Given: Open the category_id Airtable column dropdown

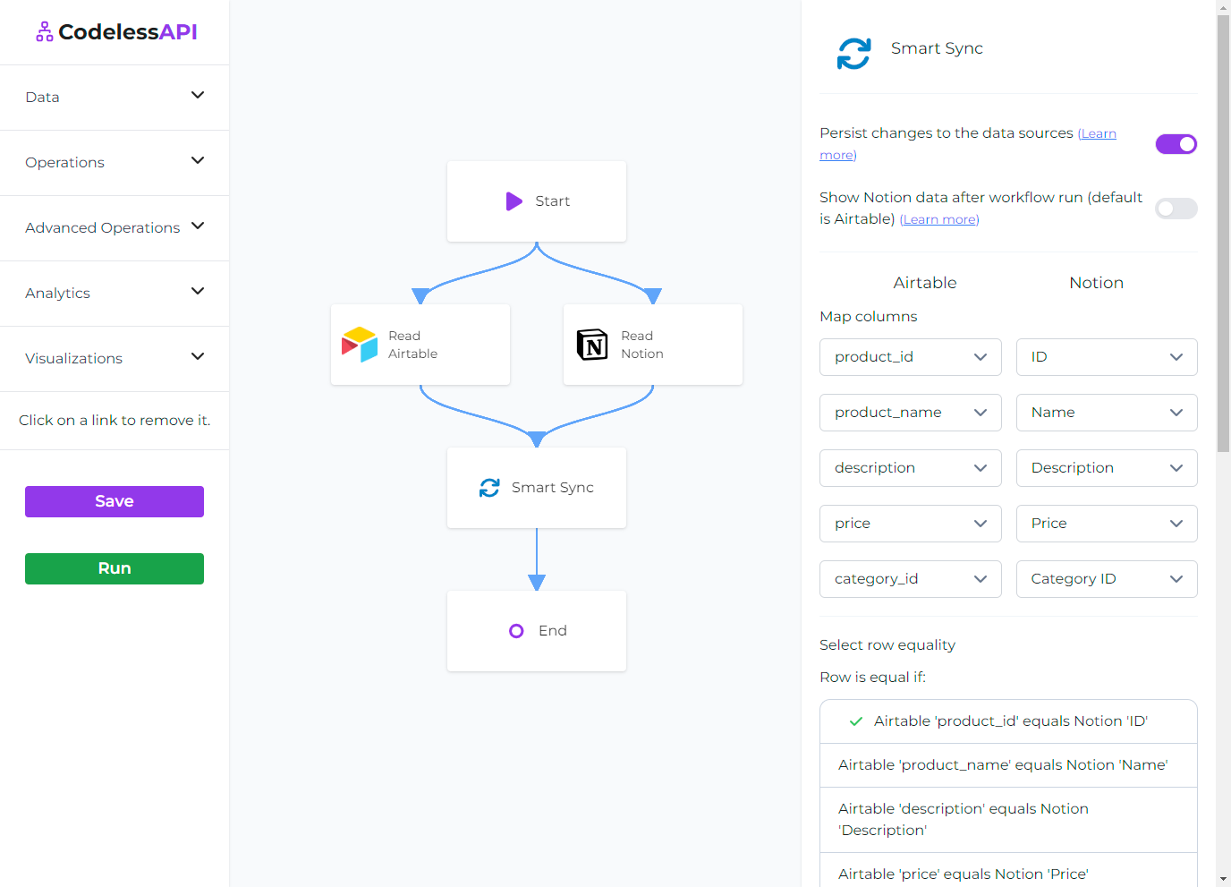Looking at the screenshot, I should pos(911,579).
